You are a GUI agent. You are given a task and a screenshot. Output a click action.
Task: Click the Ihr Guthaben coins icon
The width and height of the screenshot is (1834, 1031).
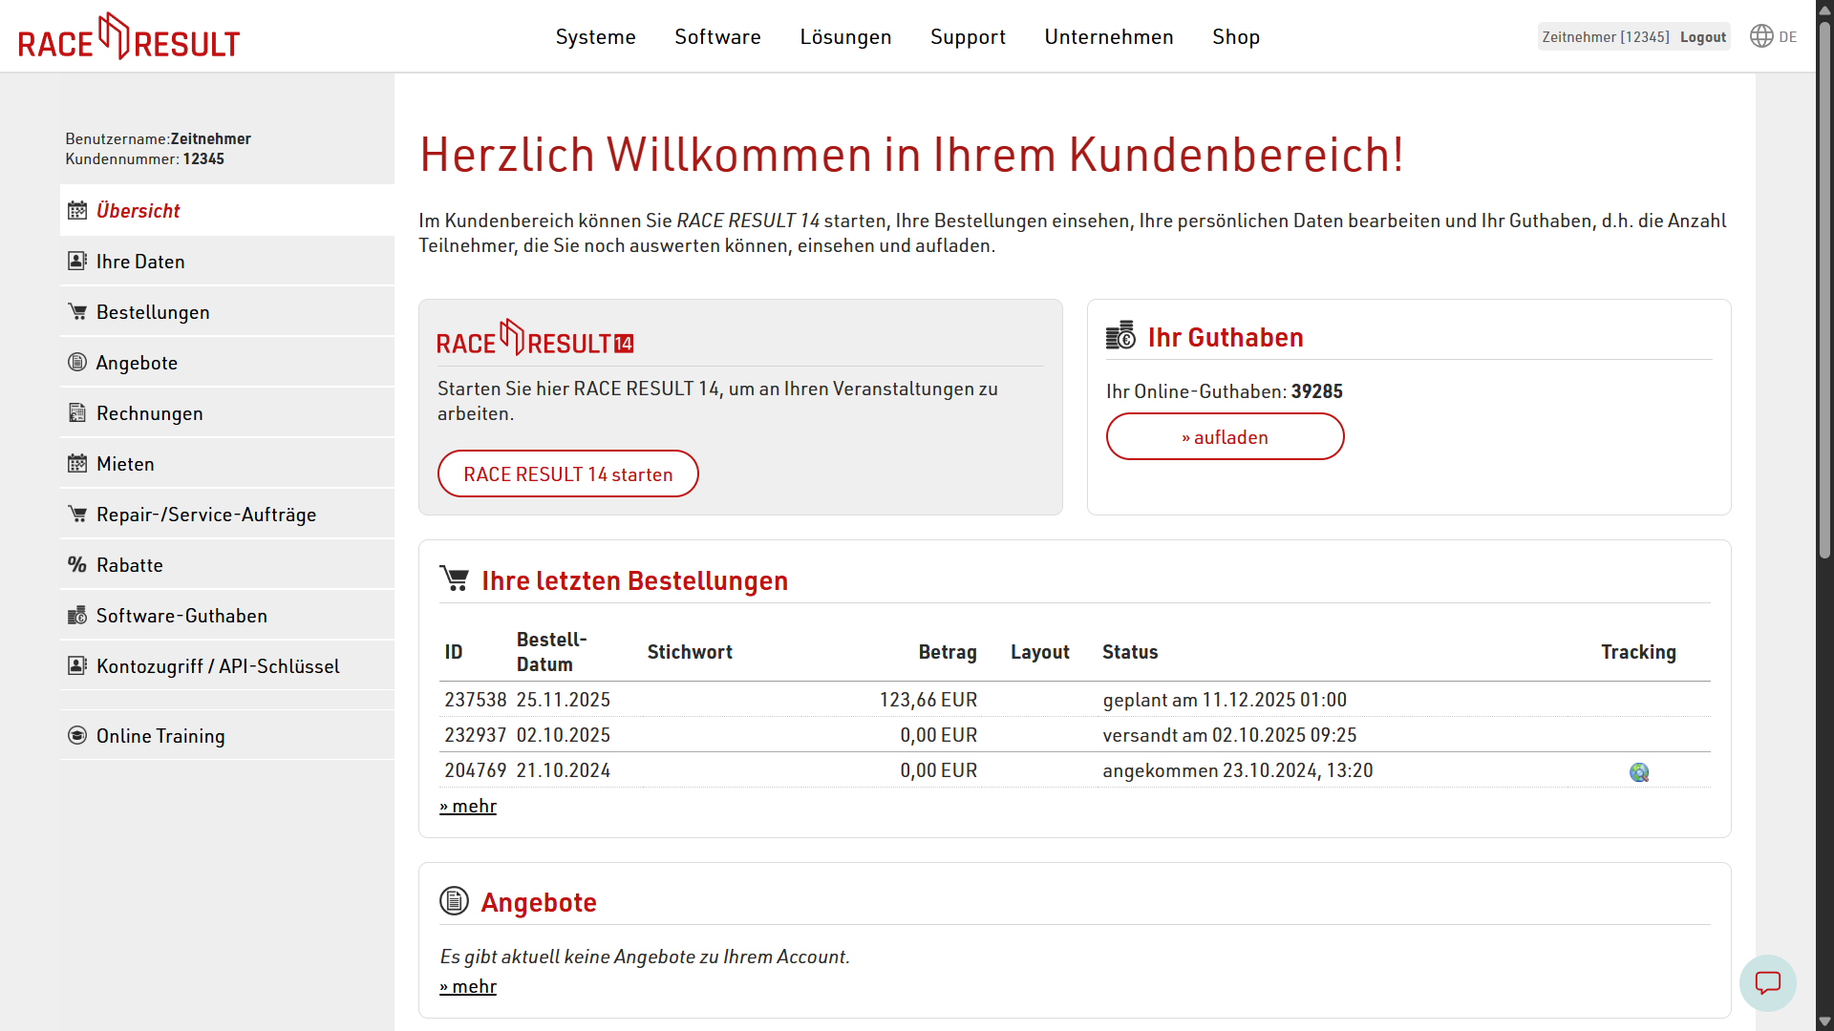(x=1120, y=336)
